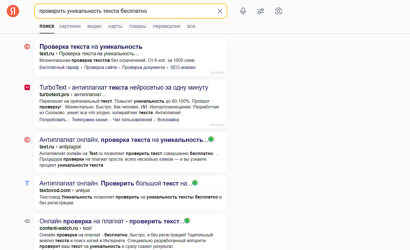Screen dimensions: 410x250
Task: Clear the search query with the X icon
Action: (x=220, y=11)
